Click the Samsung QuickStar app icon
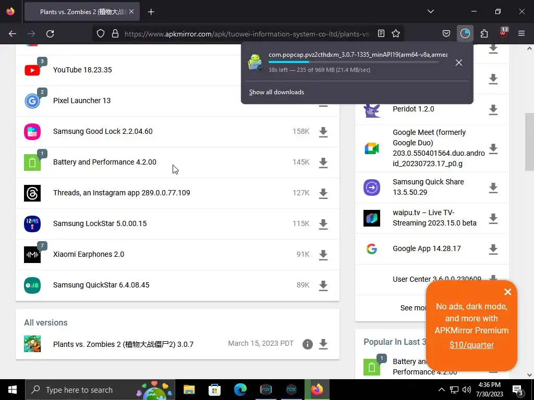534x400 pixels. (x=32, y=285)
